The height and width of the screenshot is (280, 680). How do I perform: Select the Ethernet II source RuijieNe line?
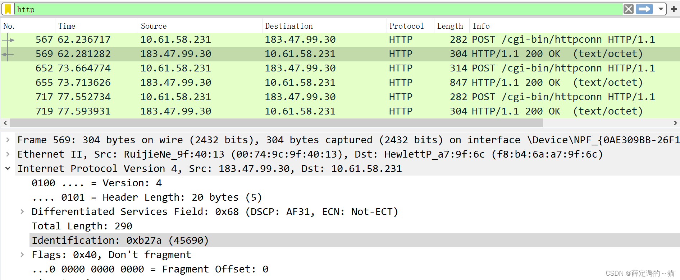tap(310, 154)
